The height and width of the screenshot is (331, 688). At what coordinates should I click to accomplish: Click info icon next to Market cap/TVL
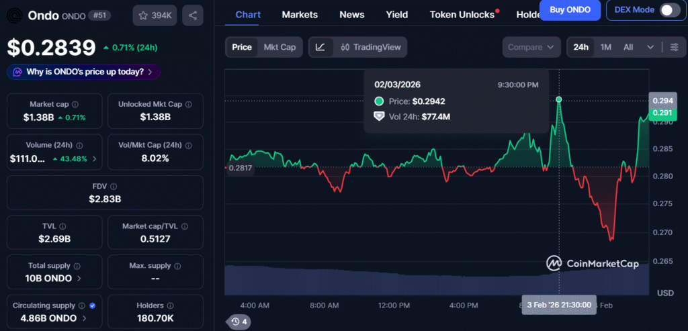[185, 226]
